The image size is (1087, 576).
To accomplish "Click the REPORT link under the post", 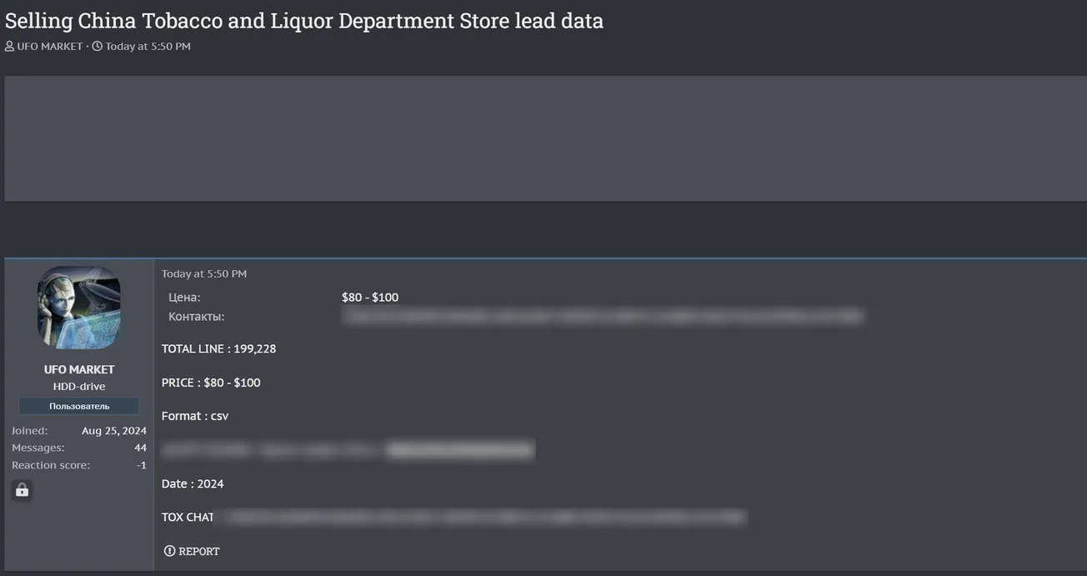I will 198,551.
